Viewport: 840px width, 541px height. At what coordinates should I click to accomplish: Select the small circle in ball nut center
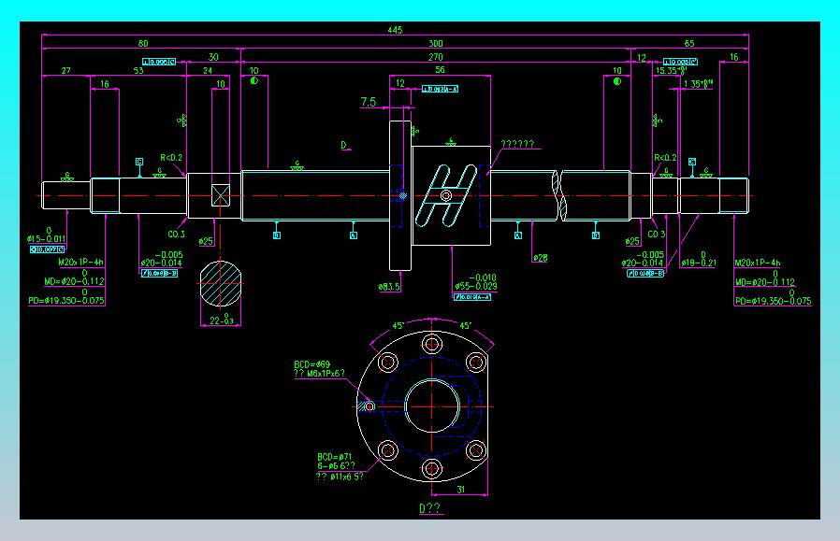tap(445, 196)
